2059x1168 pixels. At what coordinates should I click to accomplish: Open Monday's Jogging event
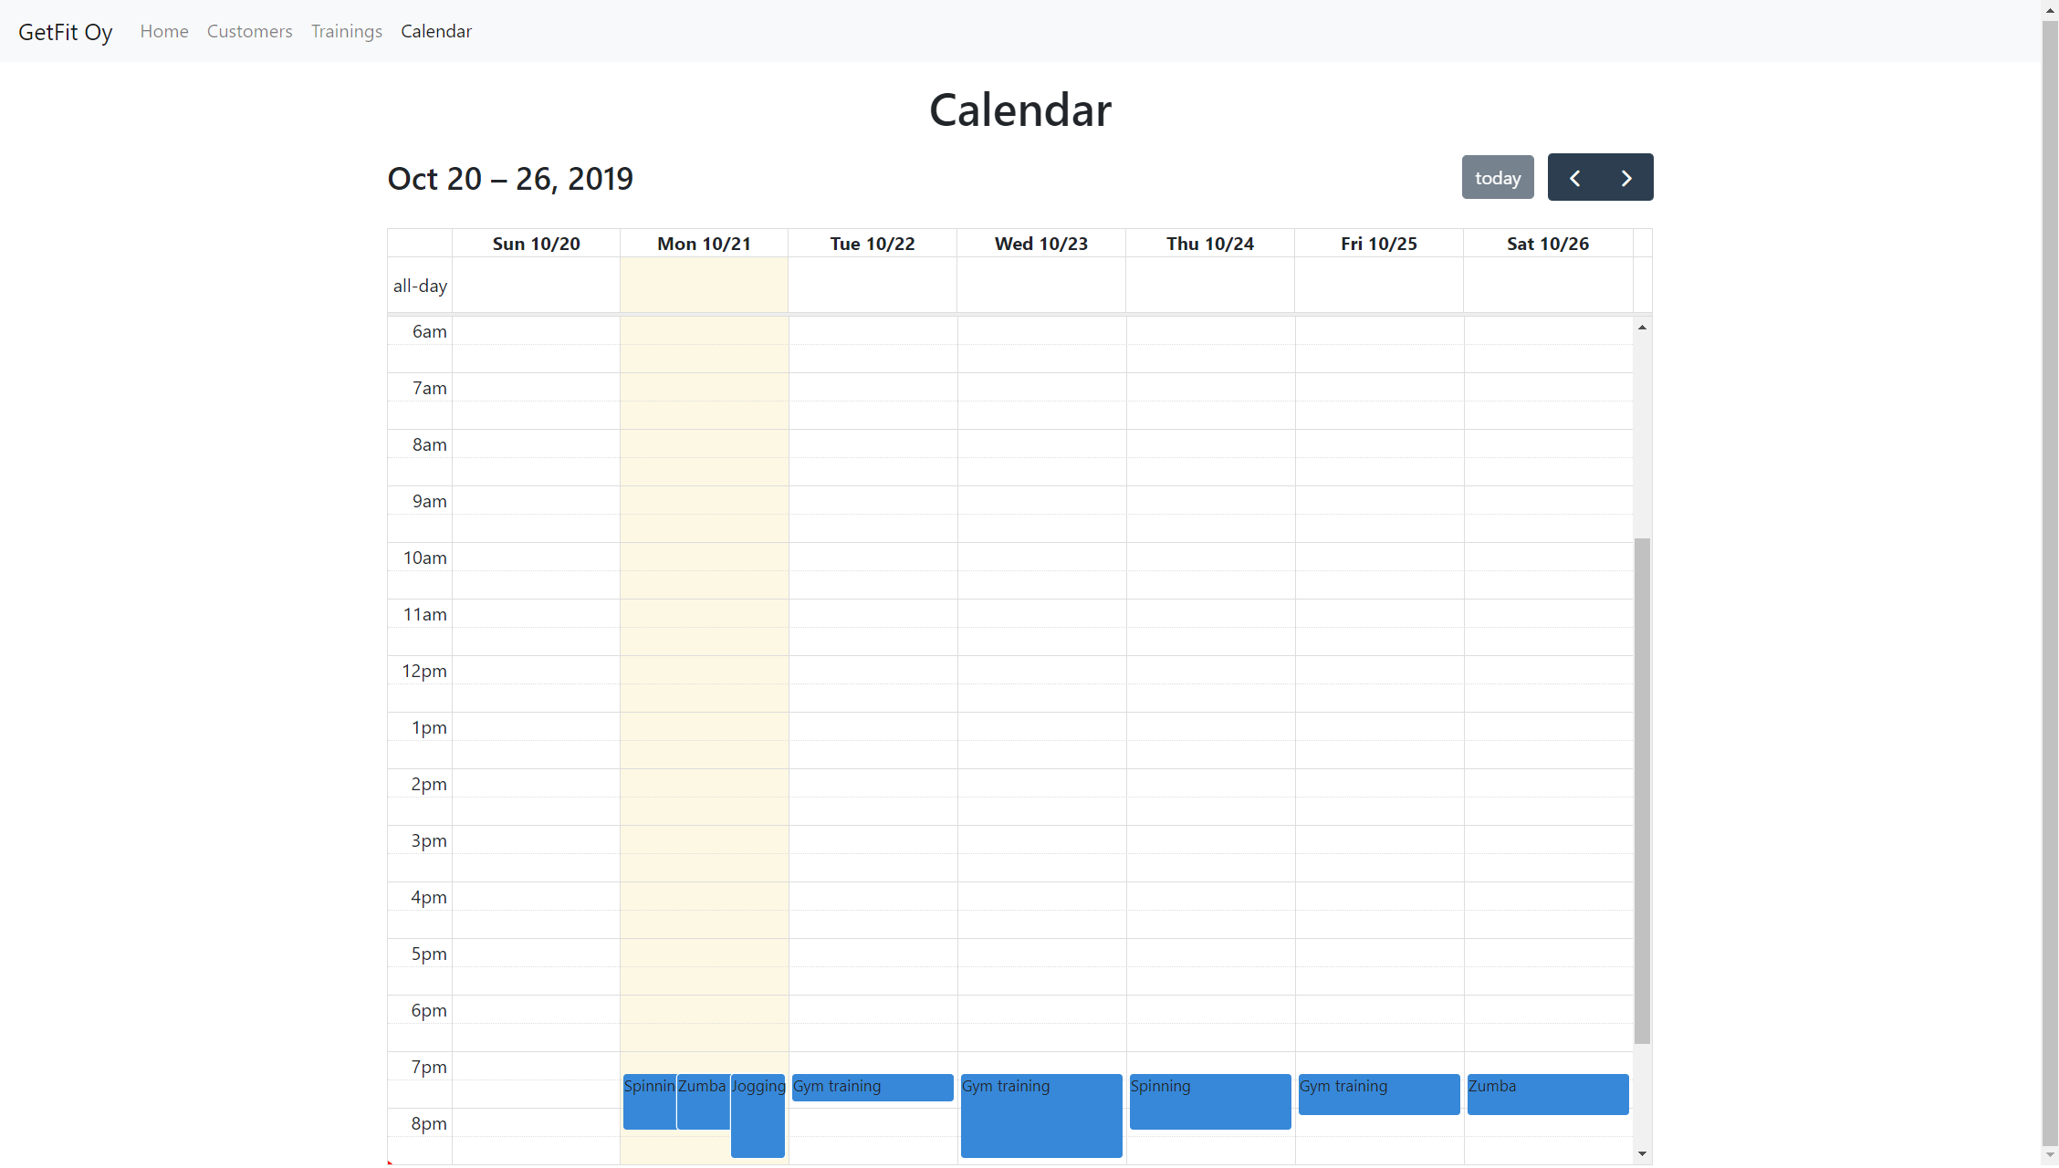coord(758,1115)
